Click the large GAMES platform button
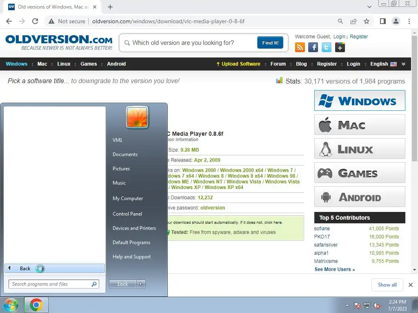The image size is (418, 313). 360,173
